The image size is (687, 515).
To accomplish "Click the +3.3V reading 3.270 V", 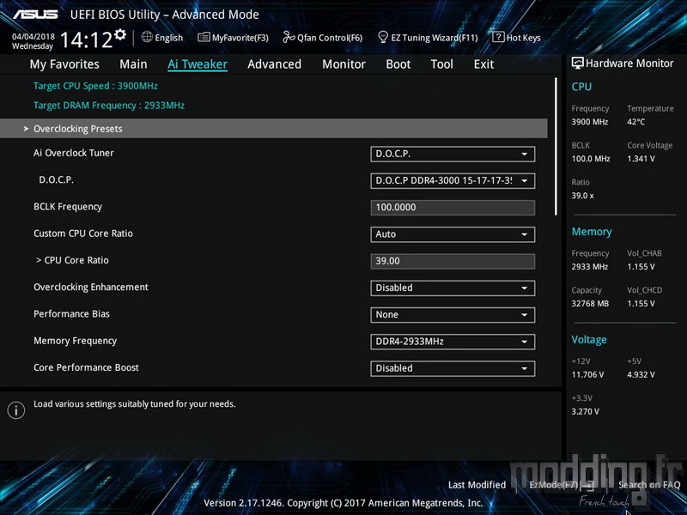I will pos(586,411).
